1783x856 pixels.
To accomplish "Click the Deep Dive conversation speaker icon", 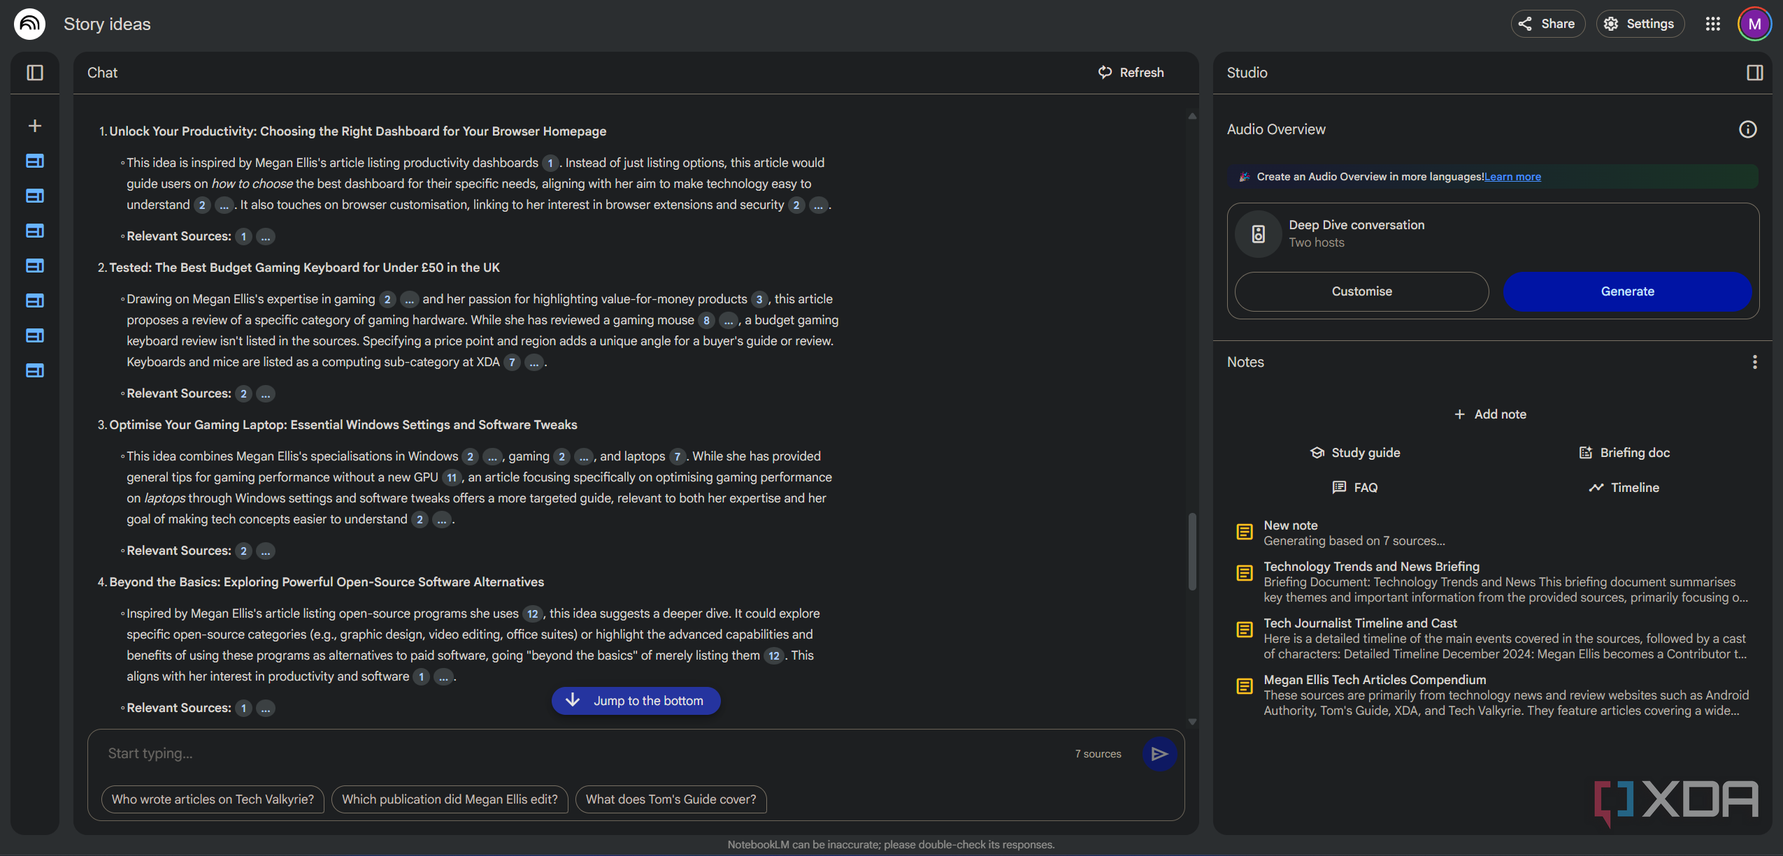I will [1258, 234].
